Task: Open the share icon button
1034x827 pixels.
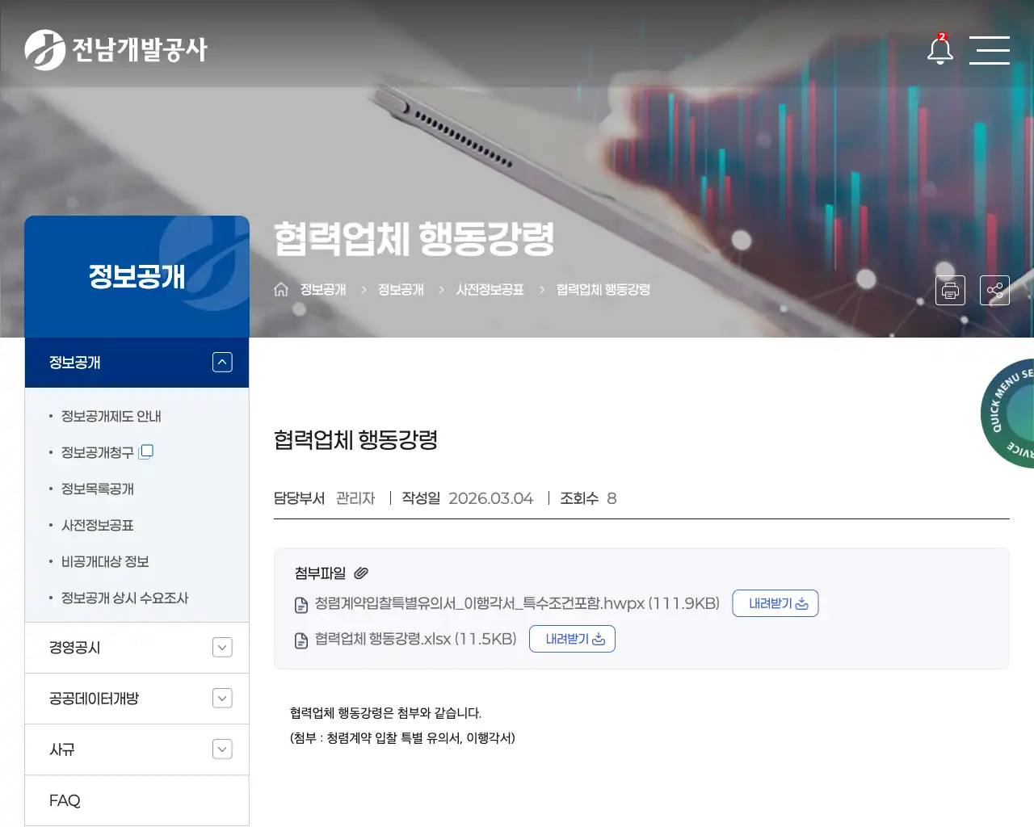Action: 994,290
